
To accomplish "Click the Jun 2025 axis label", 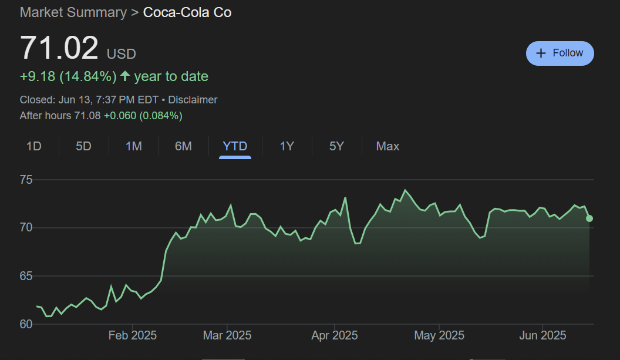I will [x=542, y=335].
